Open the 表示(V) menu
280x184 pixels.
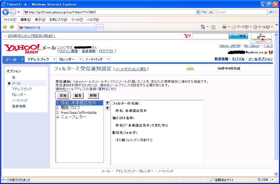40,20
